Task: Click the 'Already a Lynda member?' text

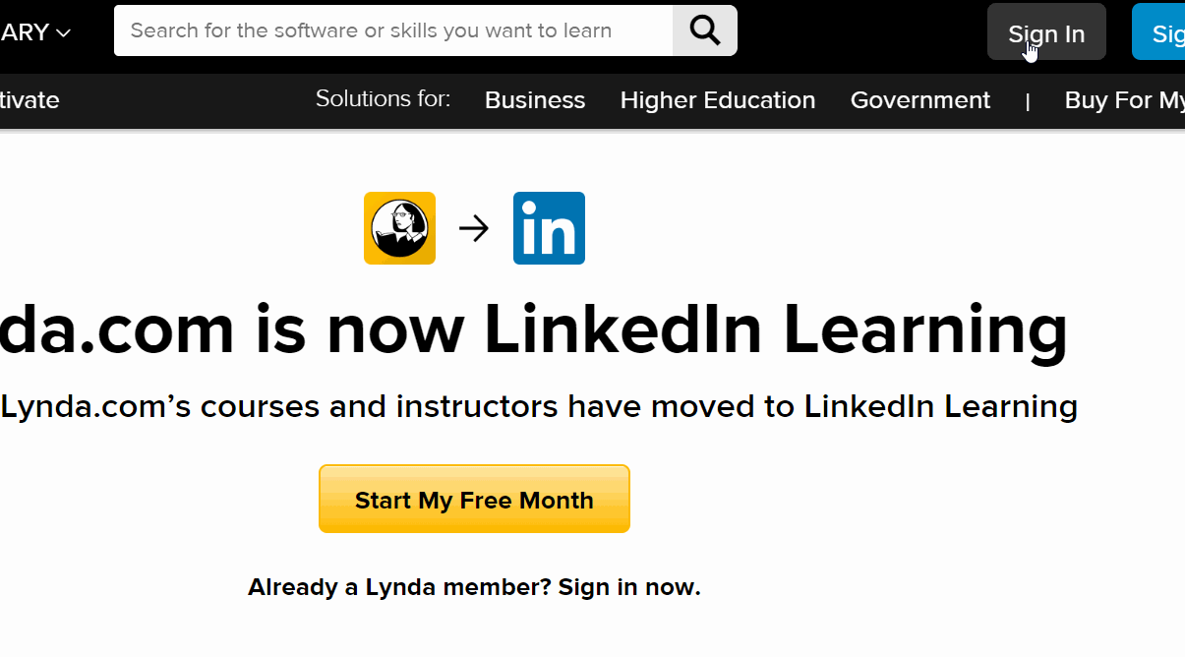Action: pyautogui.click(x=399, y=588)
